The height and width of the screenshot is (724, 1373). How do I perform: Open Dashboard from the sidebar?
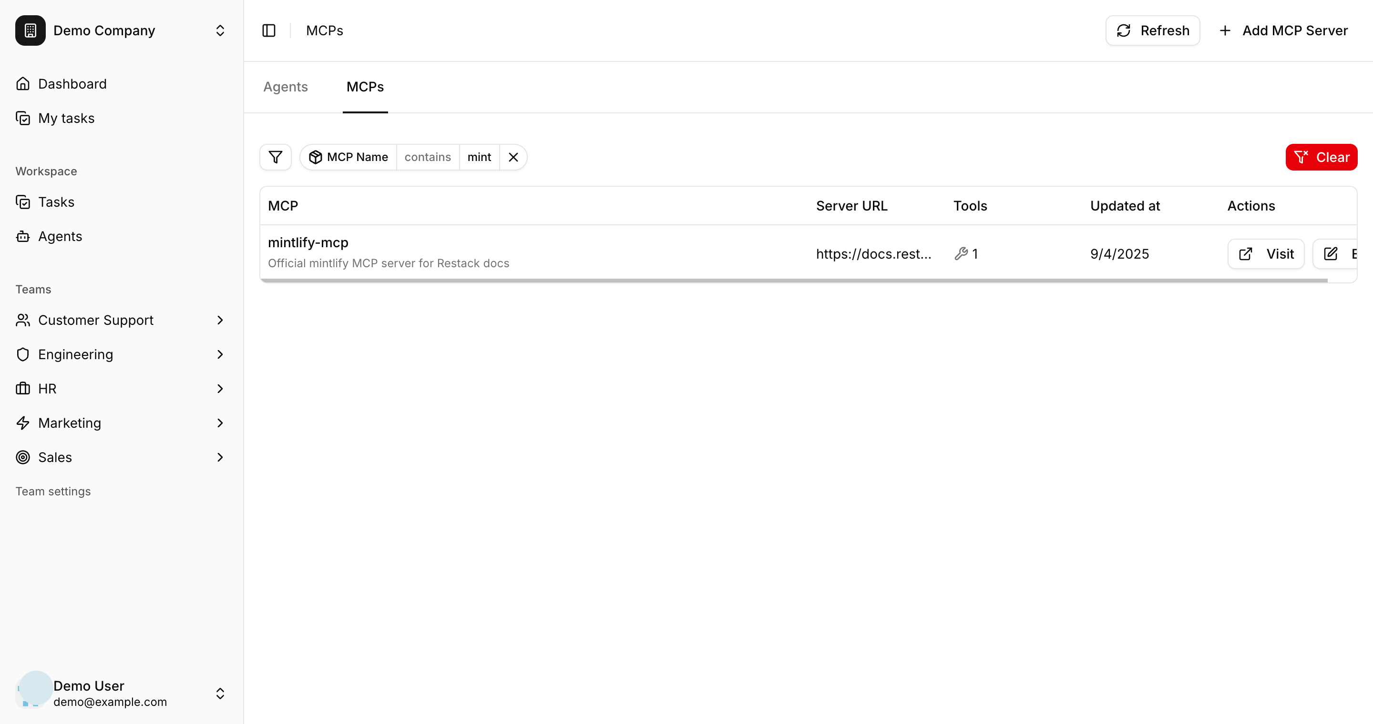[x=72, y=83]
